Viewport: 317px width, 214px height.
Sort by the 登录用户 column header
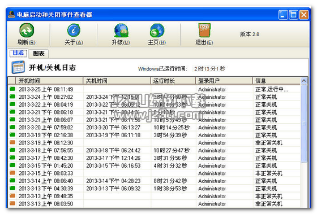224,81
